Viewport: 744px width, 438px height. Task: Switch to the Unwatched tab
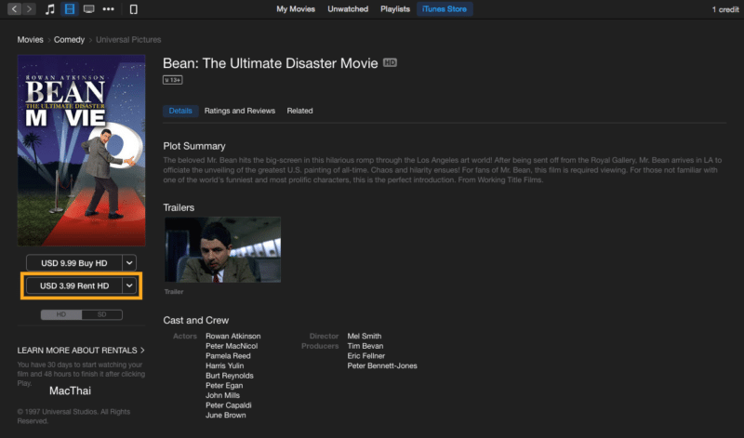click(348, 9)
